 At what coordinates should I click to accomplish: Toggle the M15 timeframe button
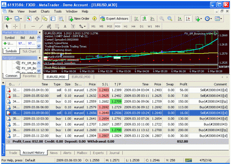tap(109, 27)
